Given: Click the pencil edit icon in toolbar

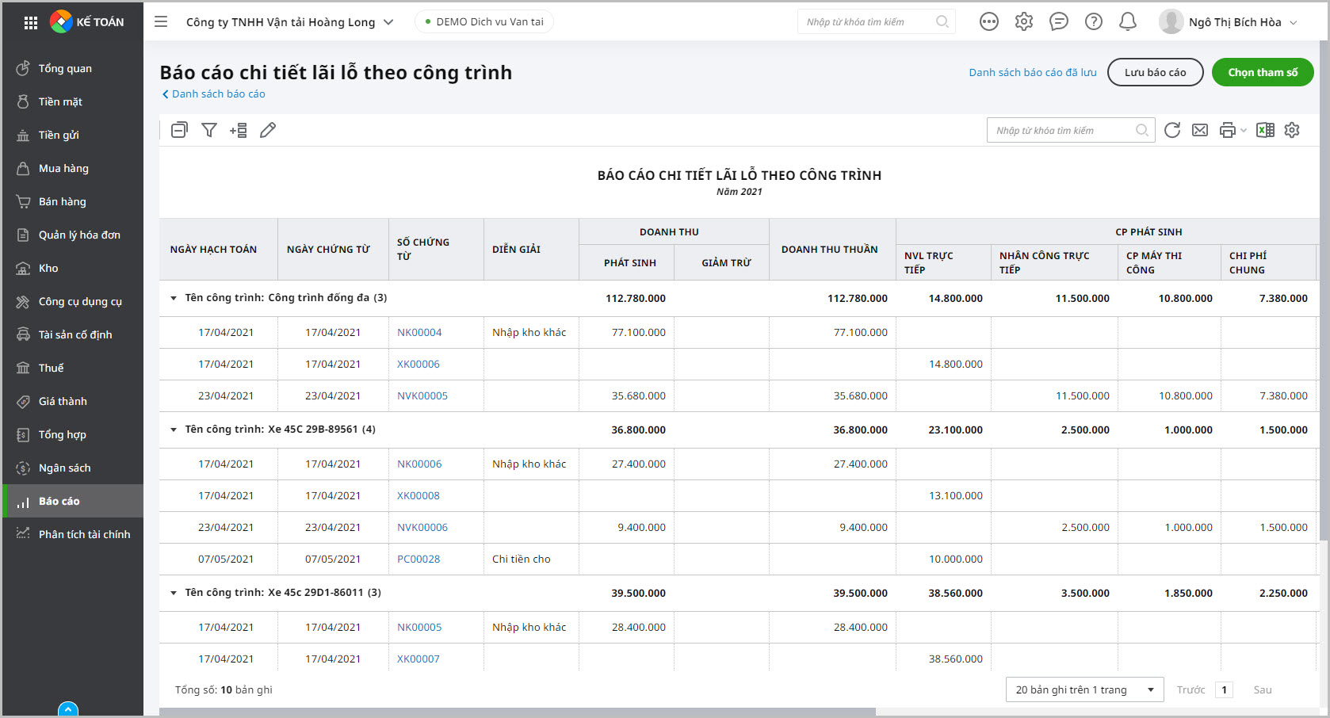Looking at the screenshot, I should (x=268, y=130).
